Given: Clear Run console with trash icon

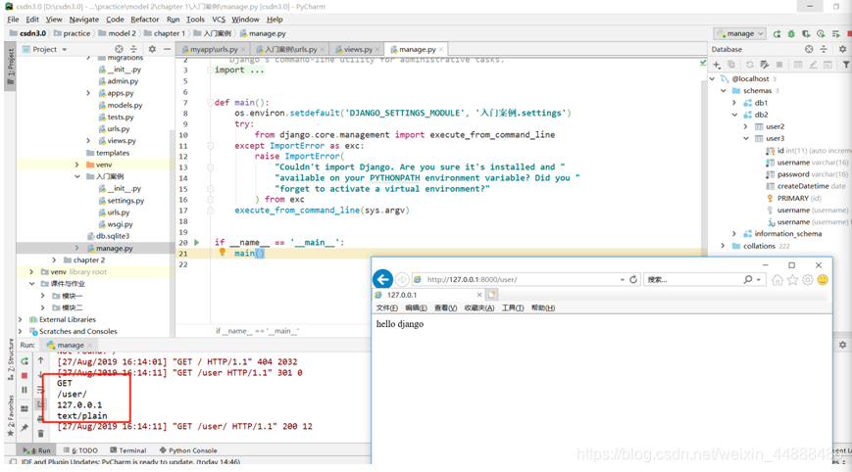Looking at the screenshot, I should pyautogui.click(x=41, y=433).
